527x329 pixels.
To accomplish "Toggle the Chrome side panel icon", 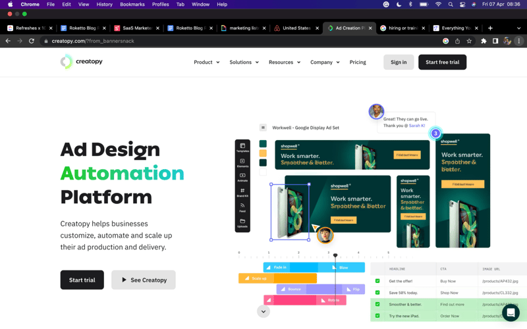I will coord(495,41).
